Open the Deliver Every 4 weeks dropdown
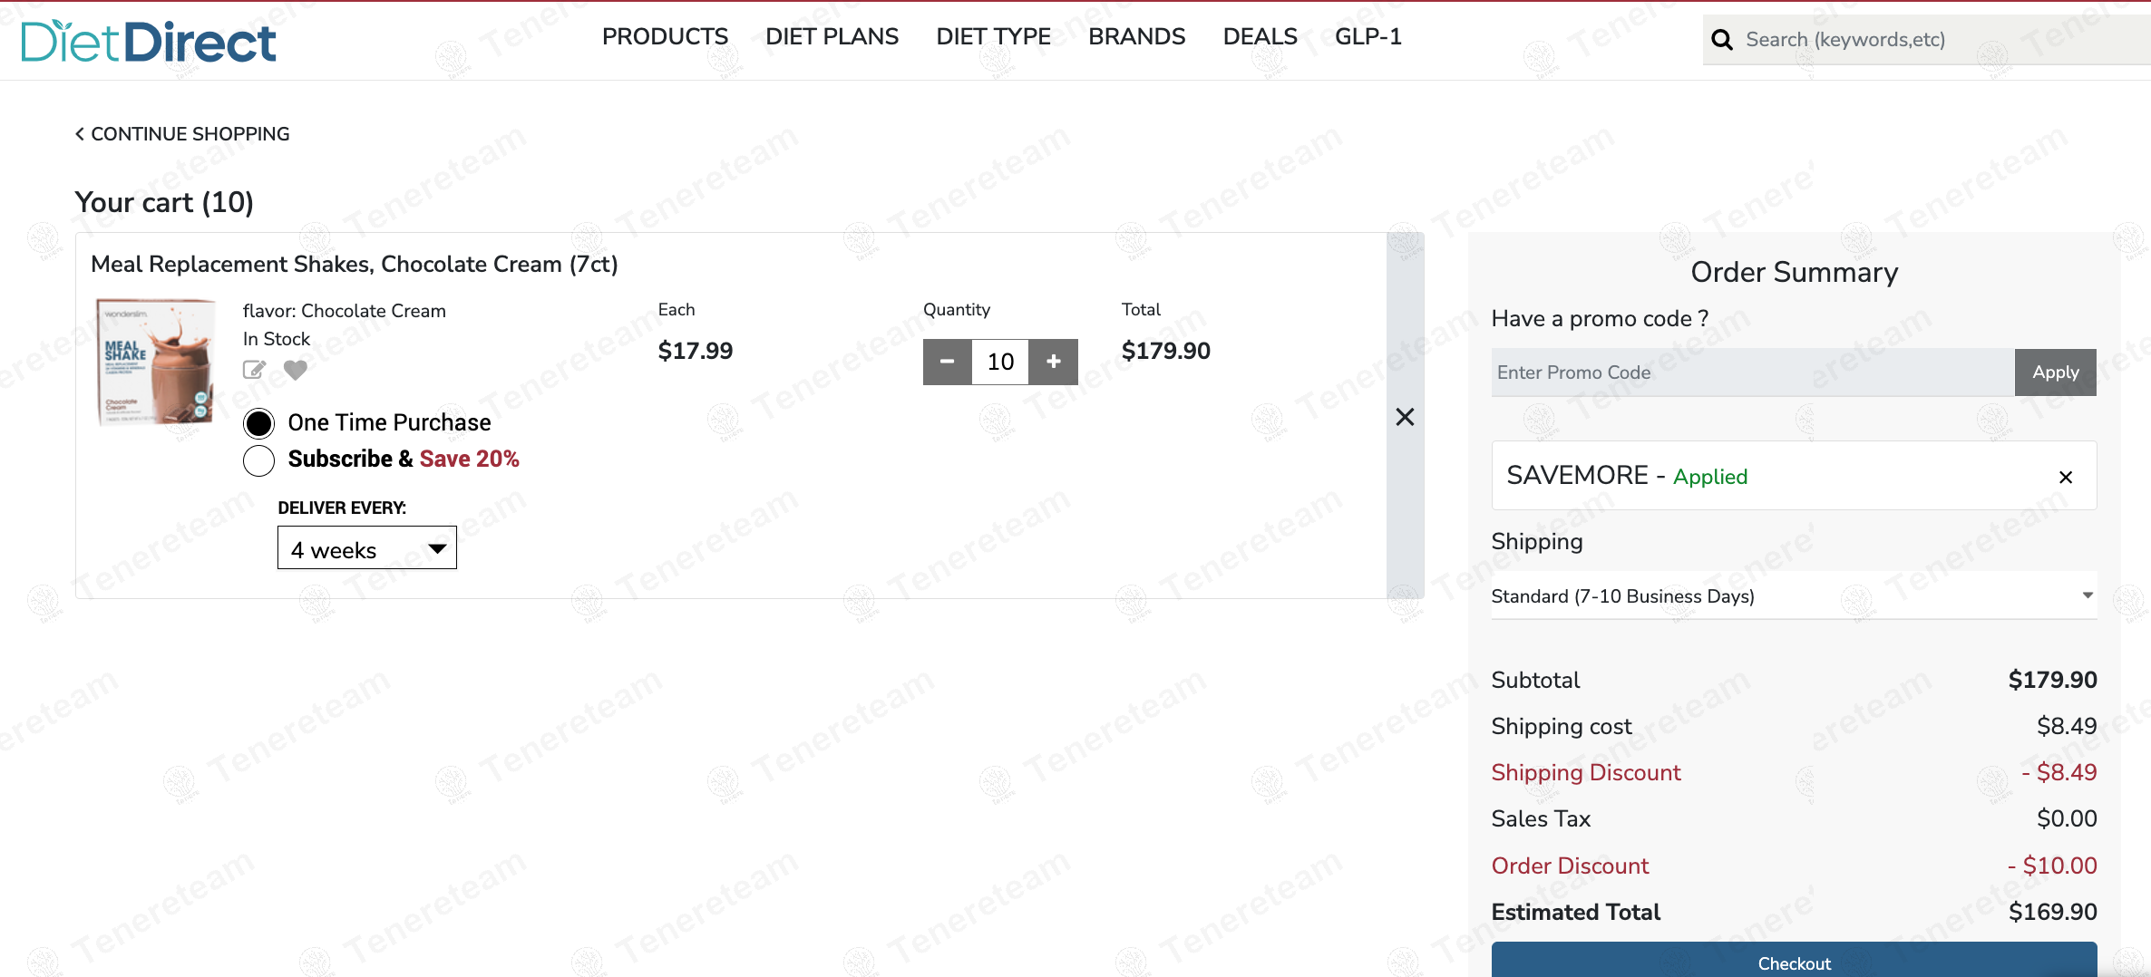This screenshot has height=977, width=2151. [x=366, y=549]
